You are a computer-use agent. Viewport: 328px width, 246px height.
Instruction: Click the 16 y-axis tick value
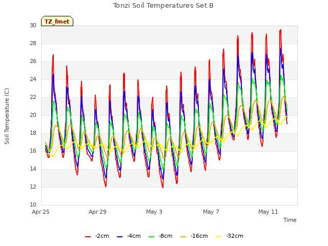tap(33, 151)
